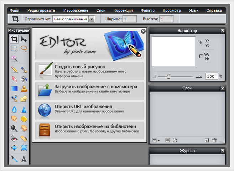
Task: Select the Crop tool in the toolbox
Action: 14,39
